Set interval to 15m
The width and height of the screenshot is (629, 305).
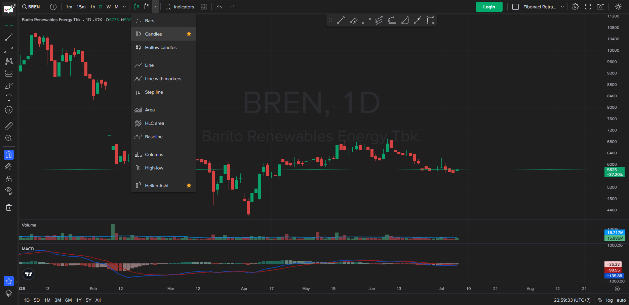coord(81,7)
